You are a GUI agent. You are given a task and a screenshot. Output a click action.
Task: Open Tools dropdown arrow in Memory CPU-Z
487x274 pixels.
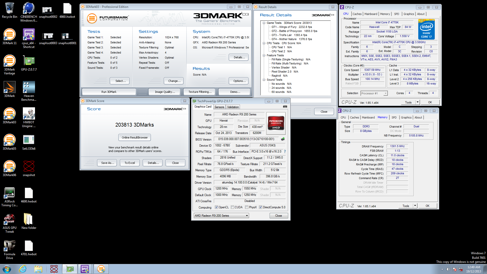(x=415, y=206)
